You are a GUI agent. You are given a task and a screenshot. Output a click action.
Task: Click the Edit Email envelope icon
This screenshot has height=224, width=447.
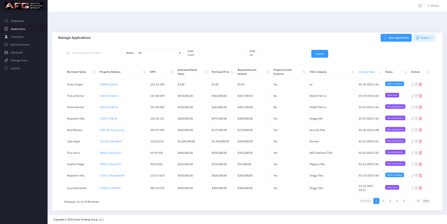click(6, 52)
